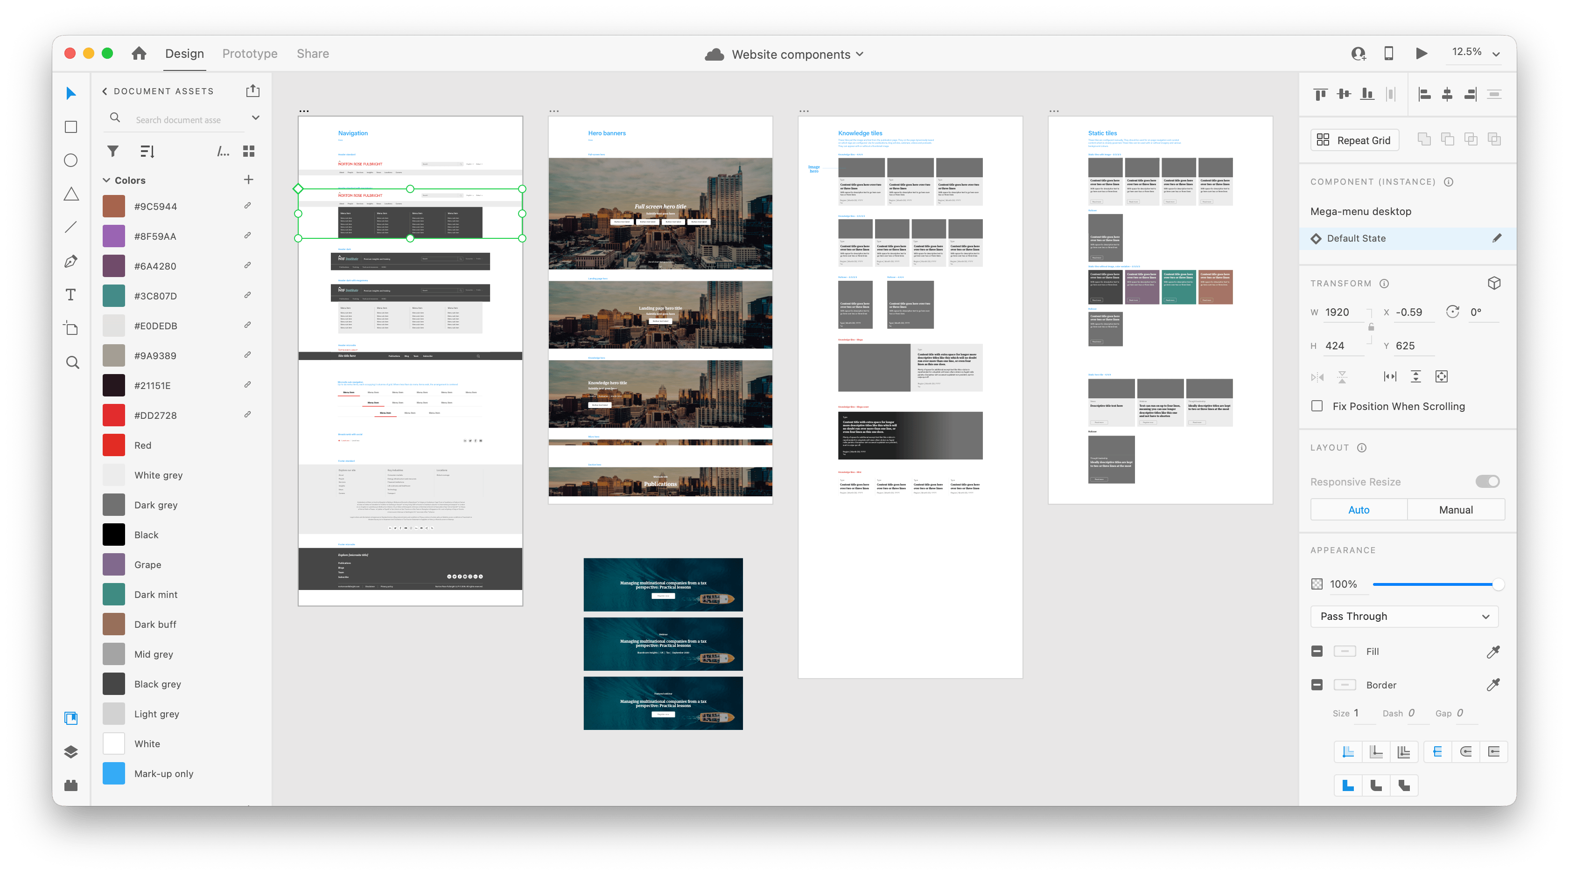Toggle the Fill checkbox
Screen dimensions: 1569x875
(1317, 652)
